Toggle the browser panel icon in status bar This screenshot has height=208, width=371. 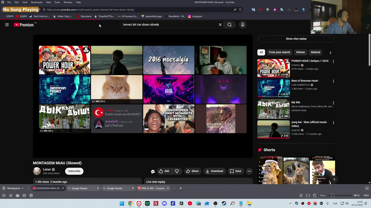pyautogui.click(x=4, y=196)
